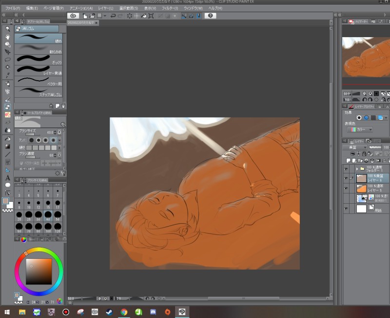Select the レイヤー貫通 eraser sub tool
This screenshot has height=318, width=390.
39,70
